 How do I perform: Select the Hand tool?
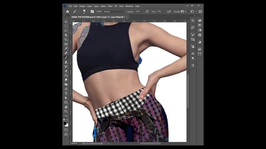tap(66, 107)
